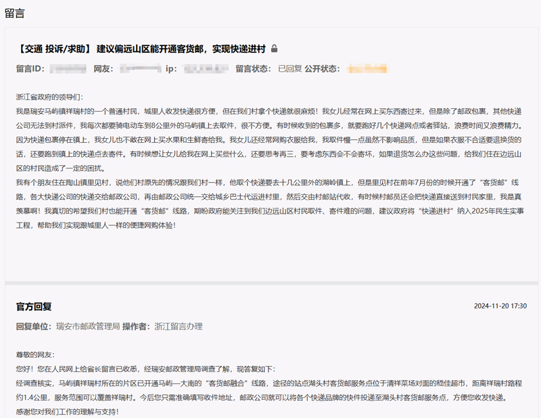Click the 留言 page heading
Screen dimensions: 541x418
pyautogui.click(x=16, y=14)
